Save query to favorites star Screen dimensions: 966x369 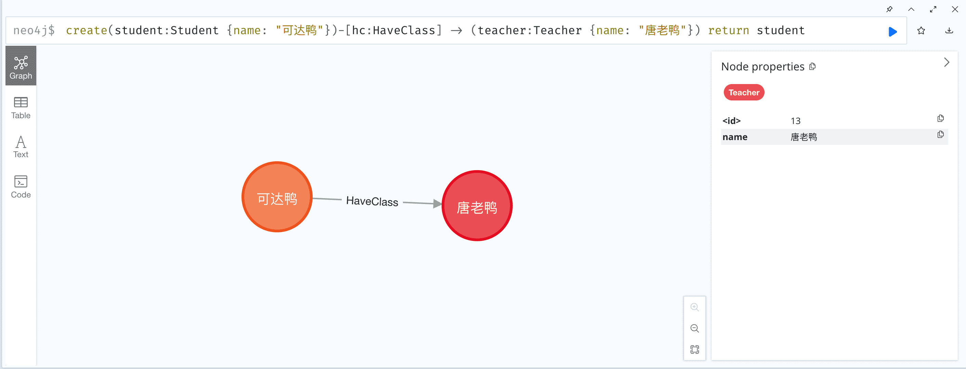921,31
